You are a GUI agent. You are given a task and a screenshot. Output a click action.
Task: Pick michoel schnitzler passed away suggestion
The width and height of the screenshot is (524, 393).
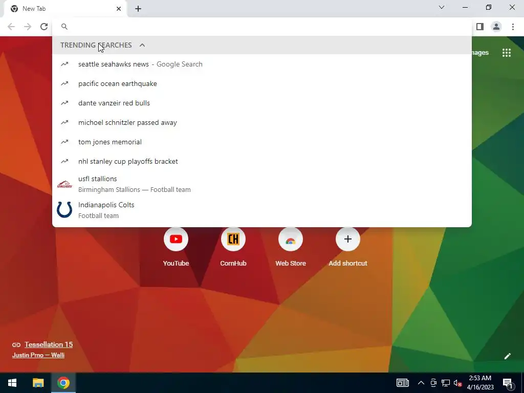[x=261, y=122]
